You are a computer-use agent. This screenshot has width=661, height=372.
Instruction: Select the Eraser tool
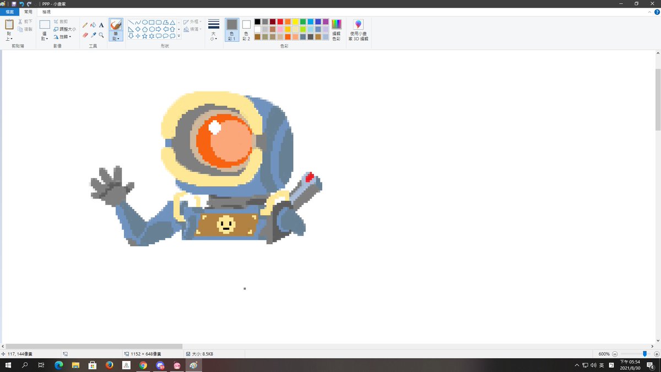[x=85, y=35]
